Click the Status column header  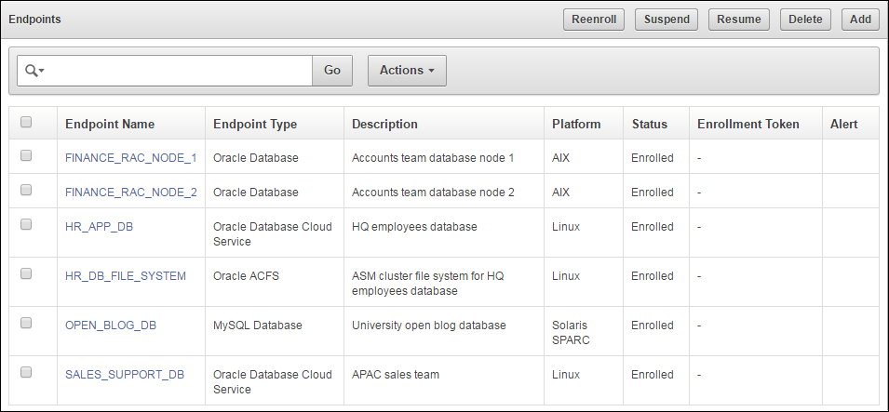click(x=650, y=124)
